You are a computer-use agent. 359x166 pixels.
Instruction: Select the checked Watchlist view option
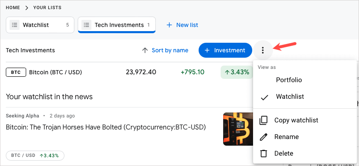click(290, 97)
